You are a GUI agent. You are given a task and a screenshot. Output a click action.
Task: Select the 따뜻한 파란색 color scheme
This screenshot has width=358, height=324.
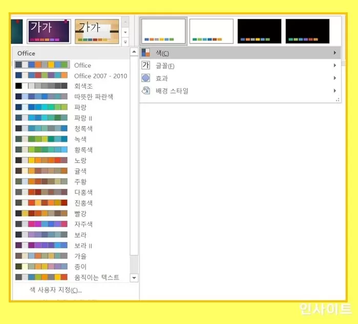click(x=72, y=97)
